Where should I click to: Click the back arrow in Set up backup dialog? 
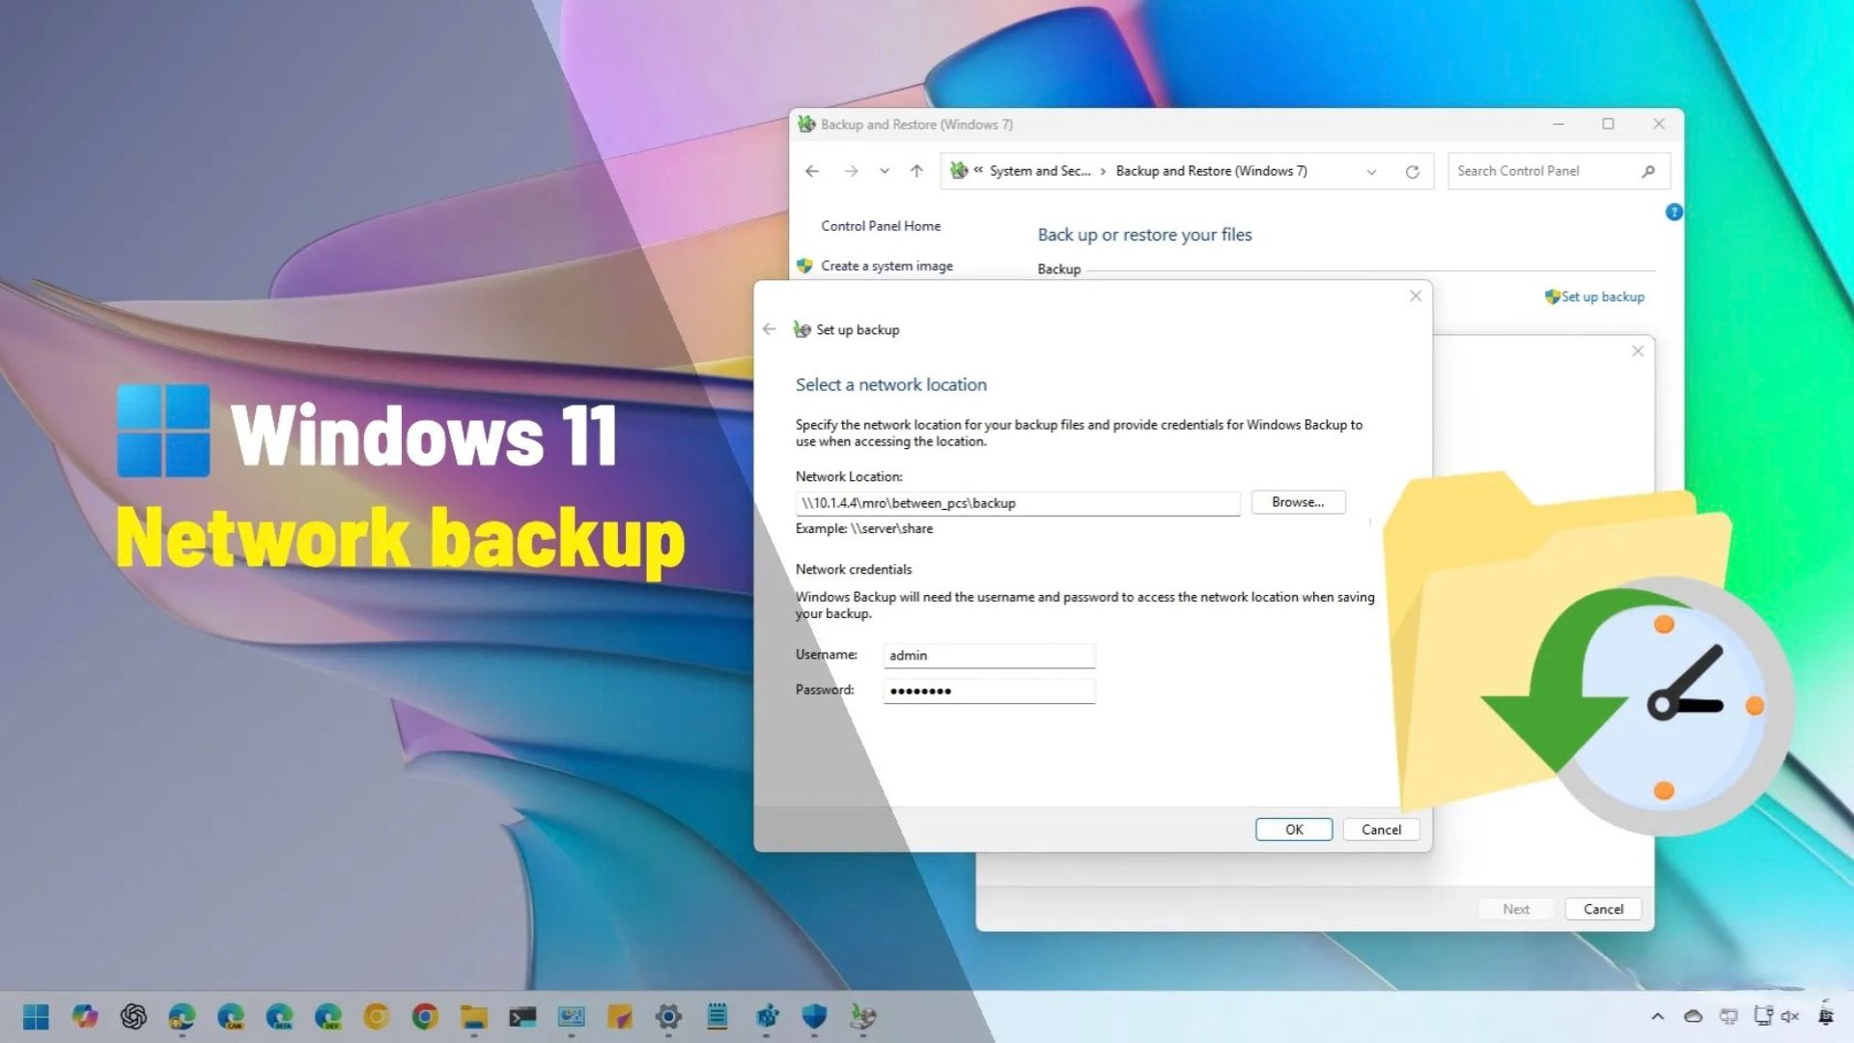(769, 329)
